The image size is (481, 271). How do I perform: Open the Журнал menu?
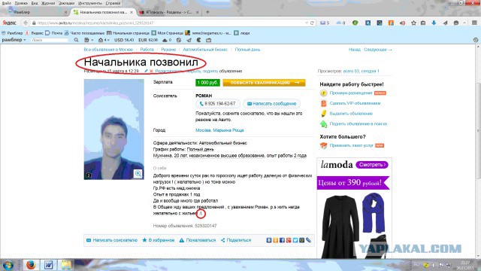pos(48,3)
